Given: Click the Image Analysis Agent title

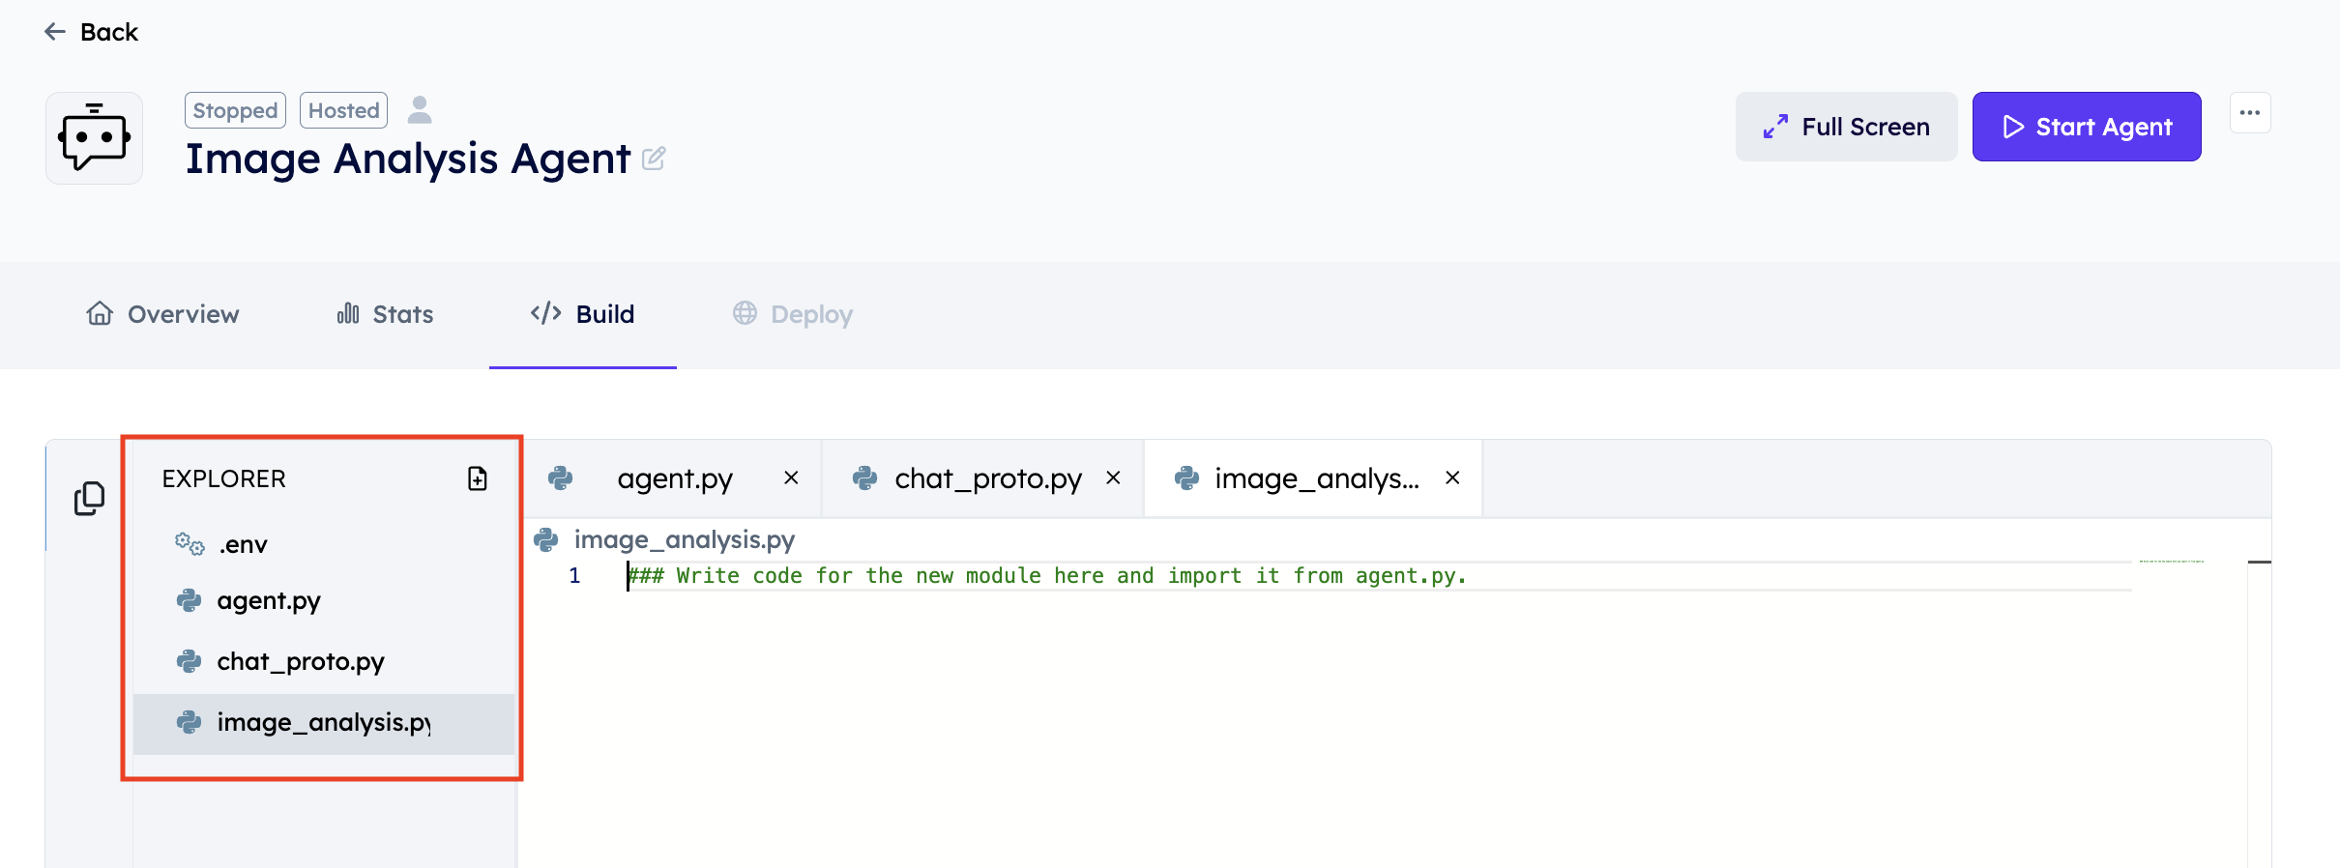Looking at the screenshot, I should [x=408, y=159].
